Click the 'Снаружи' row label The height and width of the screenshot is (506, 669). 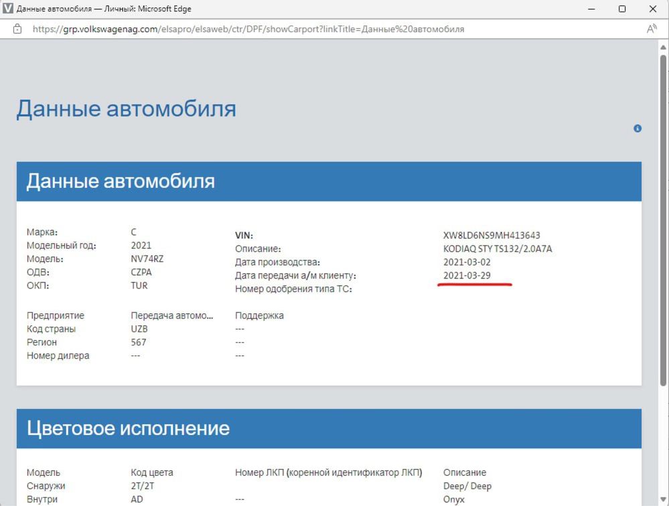pos(46,486)
